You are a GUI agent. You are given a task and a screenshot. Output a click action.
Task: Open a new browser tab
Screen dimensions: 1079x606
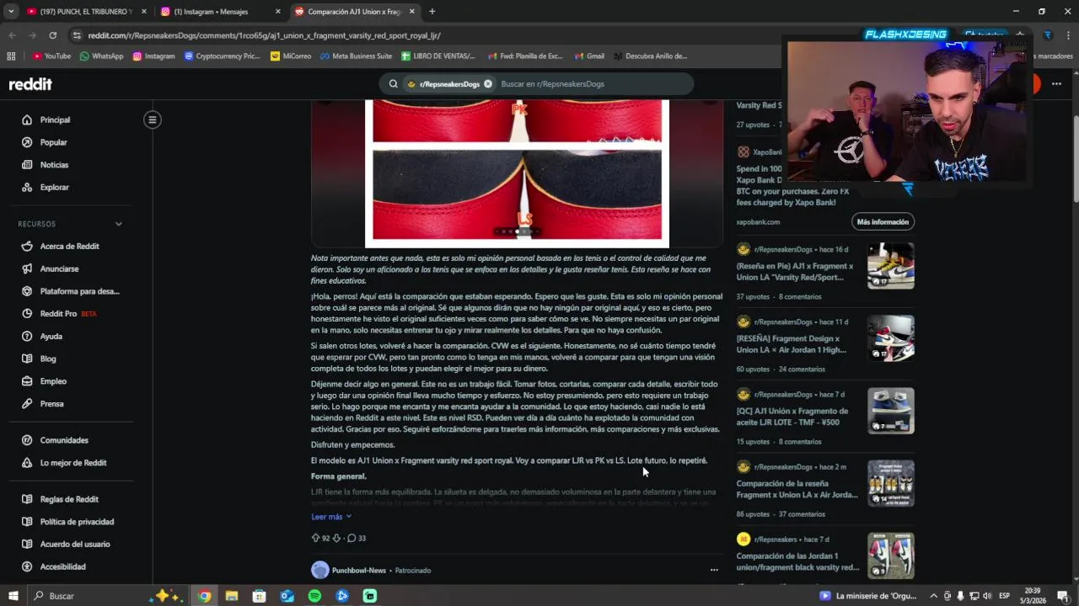(432, 12)
